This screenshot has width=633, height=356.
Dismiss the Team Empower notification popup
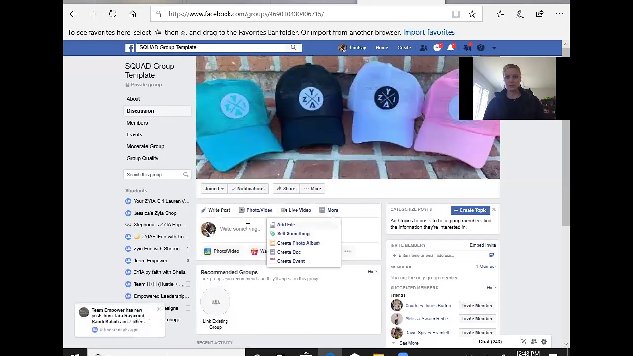coord(159,310)
